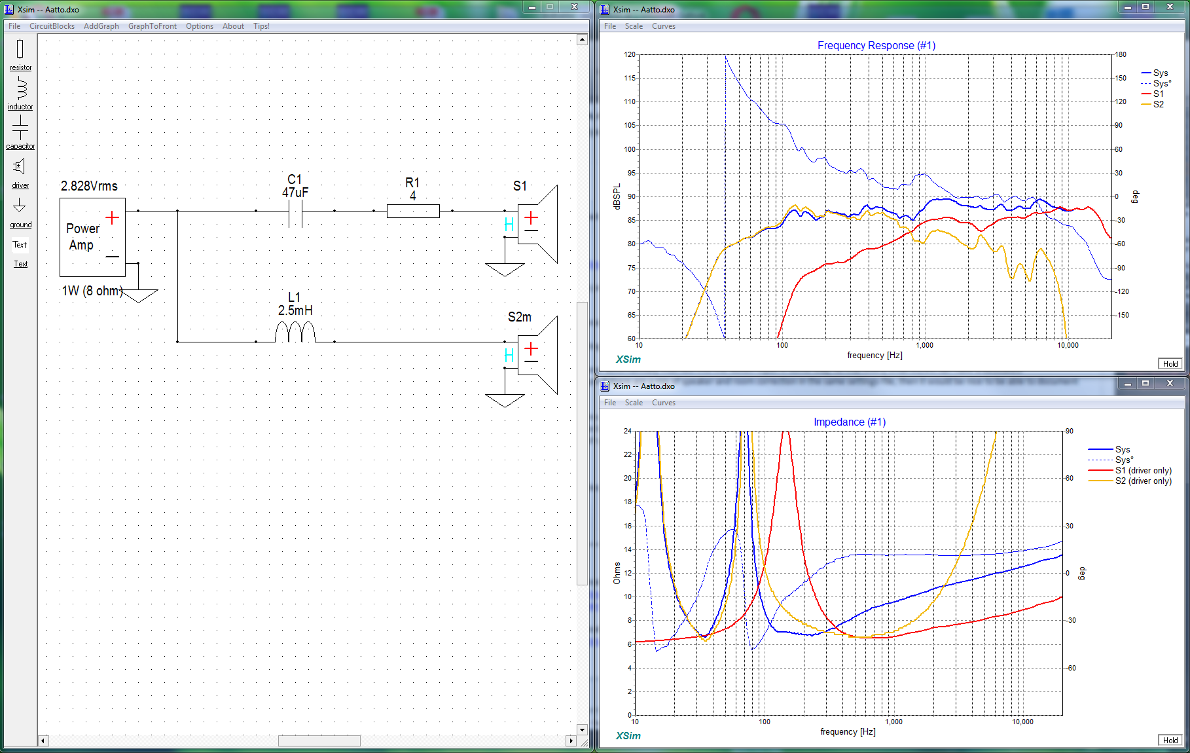Click the R1 resistor symbol in circuit

coord(413,211)
